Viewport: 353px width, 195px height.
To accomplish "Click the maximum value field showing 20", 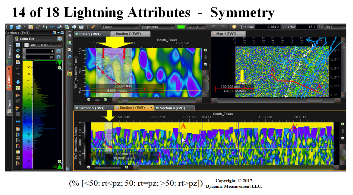I will [40, 57].
